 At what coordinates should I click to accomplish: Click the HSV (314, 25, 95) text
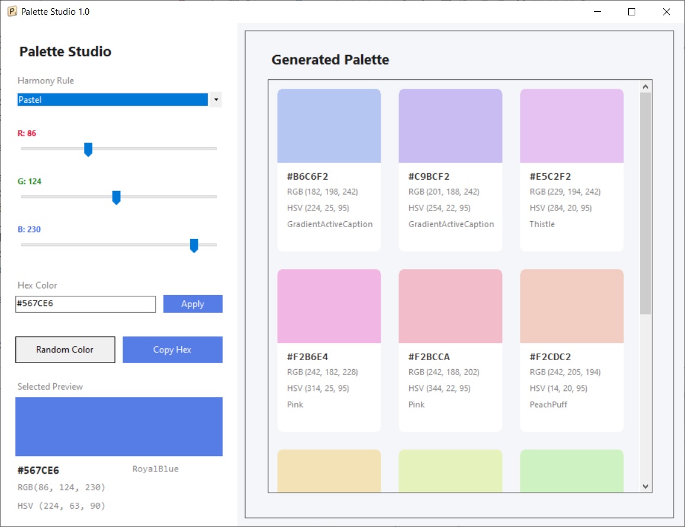(318, 388)
